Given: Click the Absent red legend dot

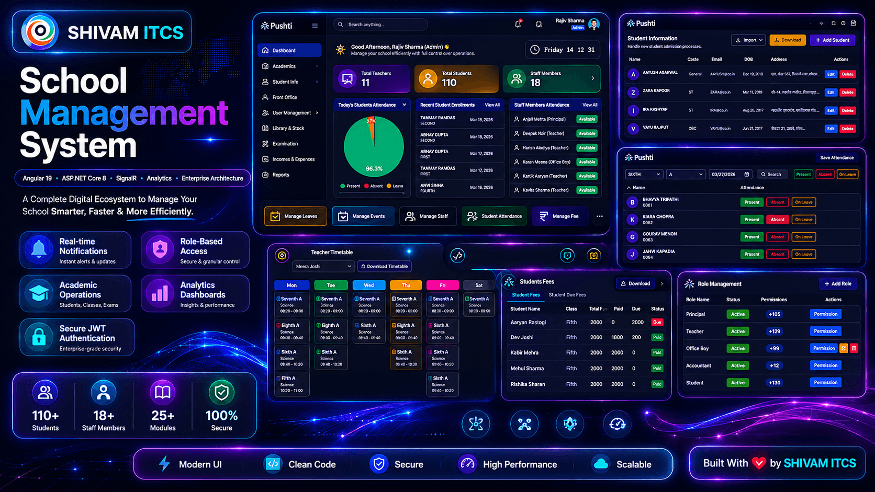Looking at the screenshot, I should pos(366,186).
